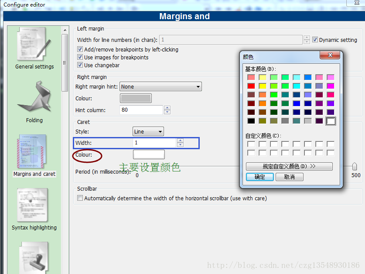This screenshot has width=365, height=274.
Task: Decrease the Hint column value
Action: pos(167,112)
